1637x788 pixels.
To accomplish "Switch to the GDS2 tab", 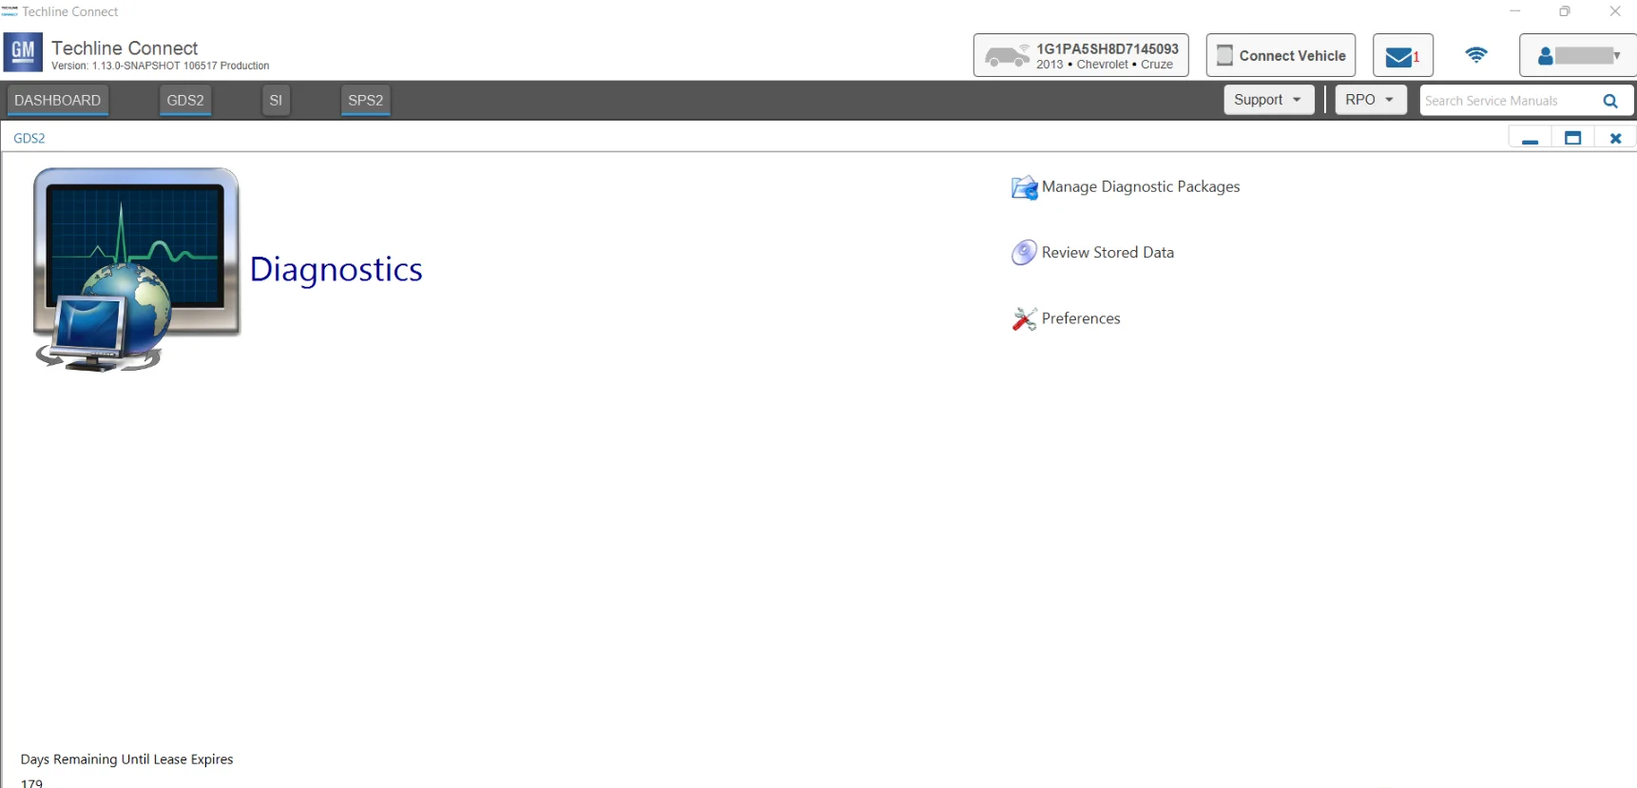I will tap(185, 100).
